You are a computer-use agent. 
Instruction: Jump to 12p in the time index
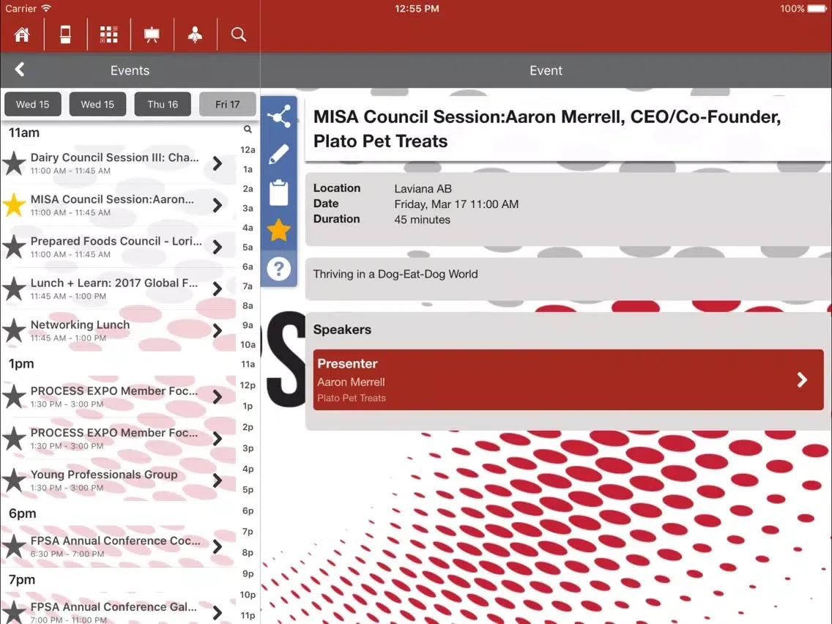coord(248,385)
